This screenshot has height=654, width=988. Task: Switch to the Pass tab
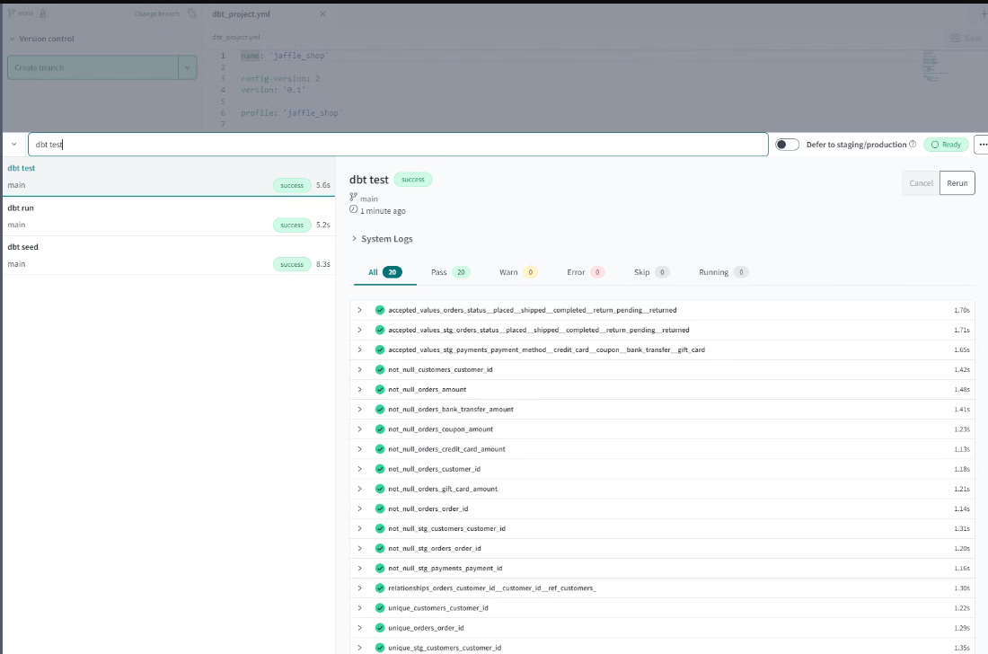[x=450, y=272]
